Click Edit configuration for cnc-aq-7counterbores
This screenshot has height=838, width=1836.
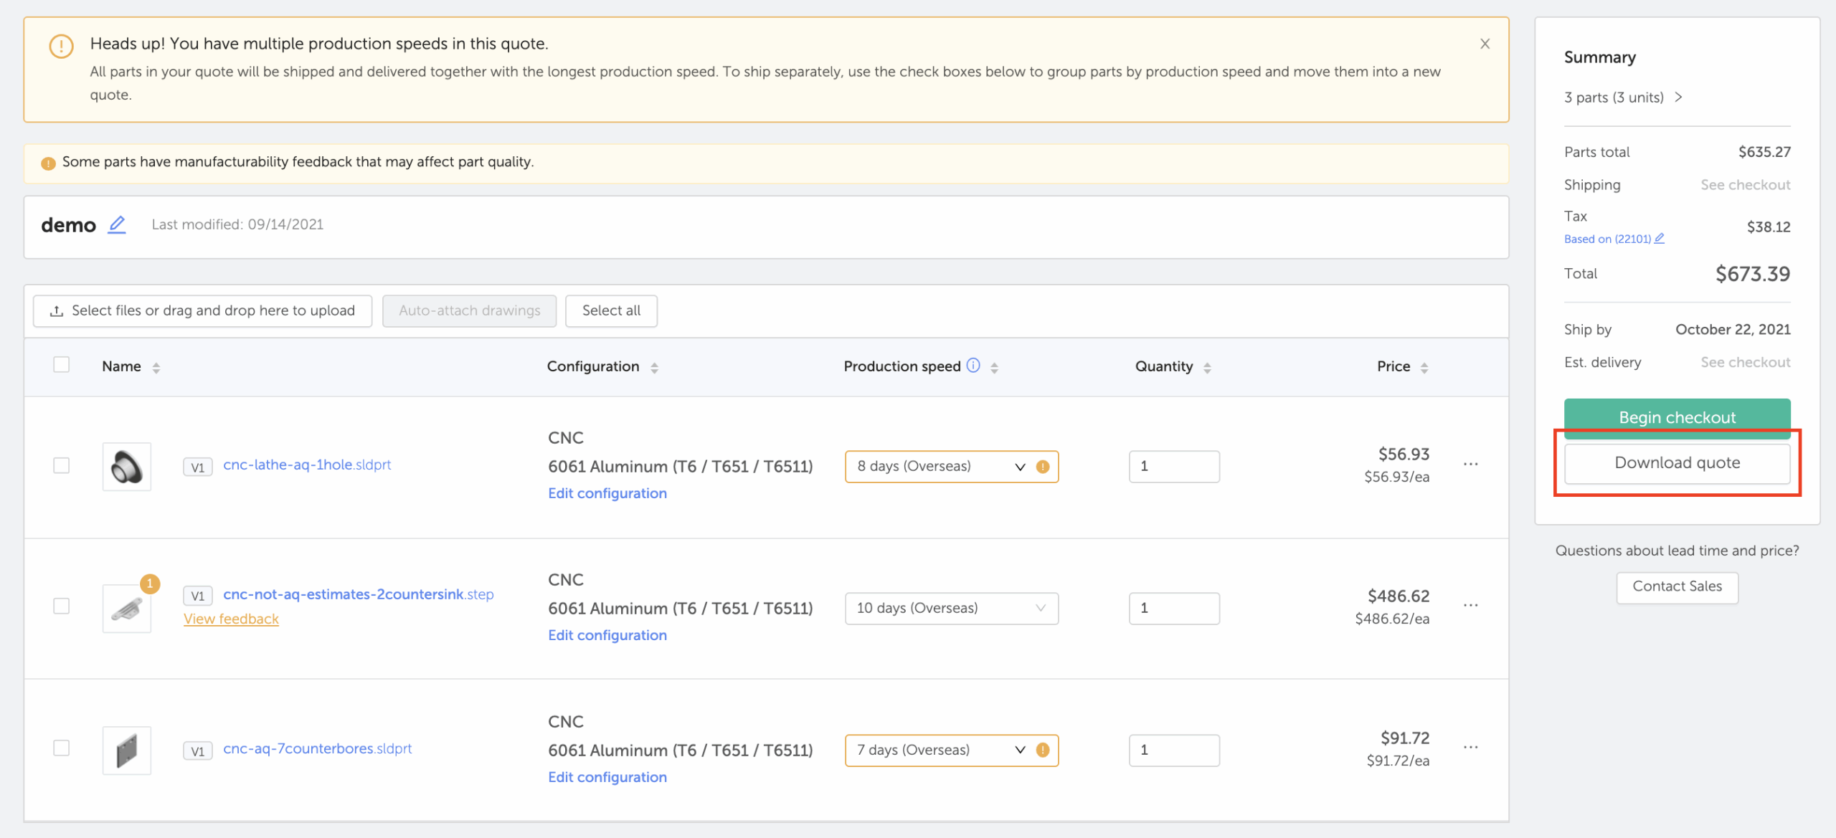607,777
